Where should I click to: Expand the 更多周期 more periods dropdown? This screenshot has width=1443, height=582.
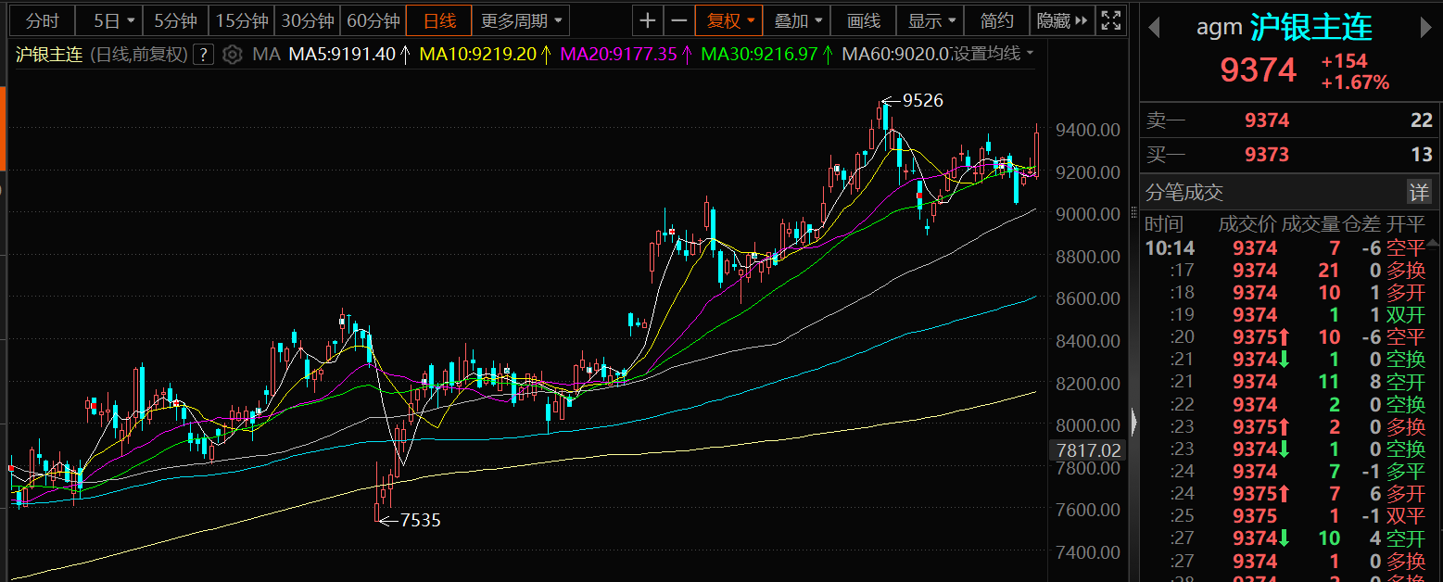coord(521,20)
